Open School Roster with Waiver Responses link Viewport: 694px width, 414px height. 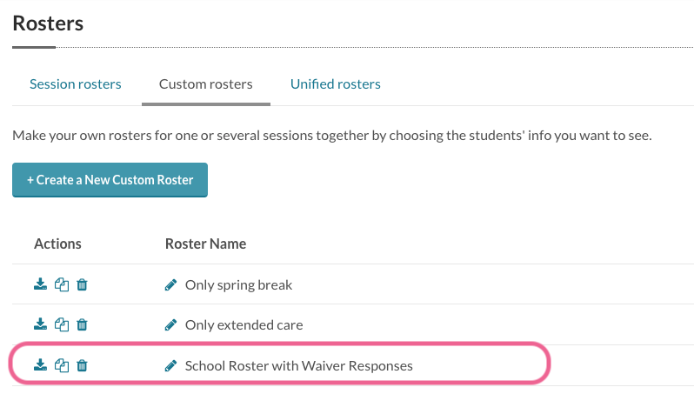click(299, 366)
